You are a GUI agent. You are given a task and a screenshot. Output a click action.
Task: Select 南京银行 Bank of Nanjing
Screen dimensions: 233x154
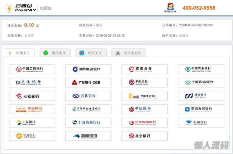144,136
